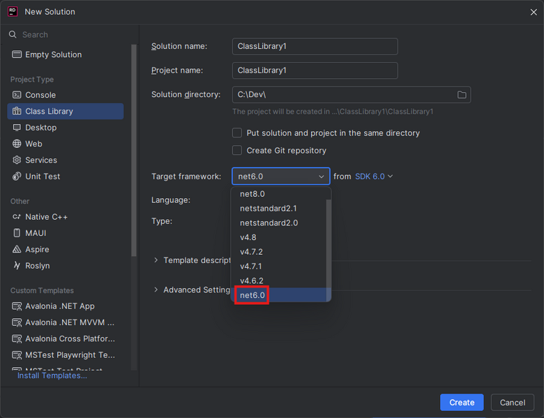Image resolution: width=544 pixels, height=418 pixels.
Task: Choose Avalonia Cross Platform template icon
Action: [x=17, y=339]
